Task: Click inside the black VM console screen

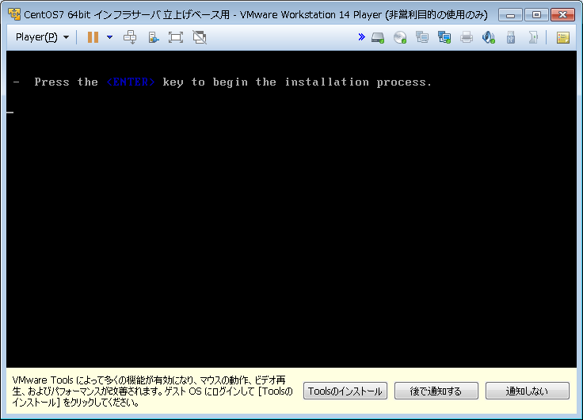Action: coord(291,209)
